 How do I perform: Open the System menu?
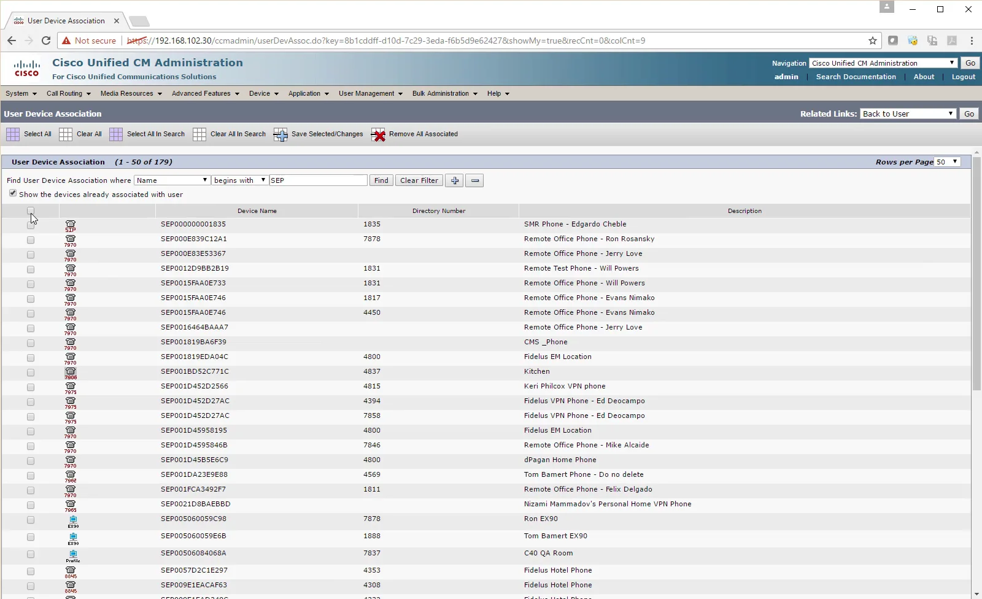(21, 93)
